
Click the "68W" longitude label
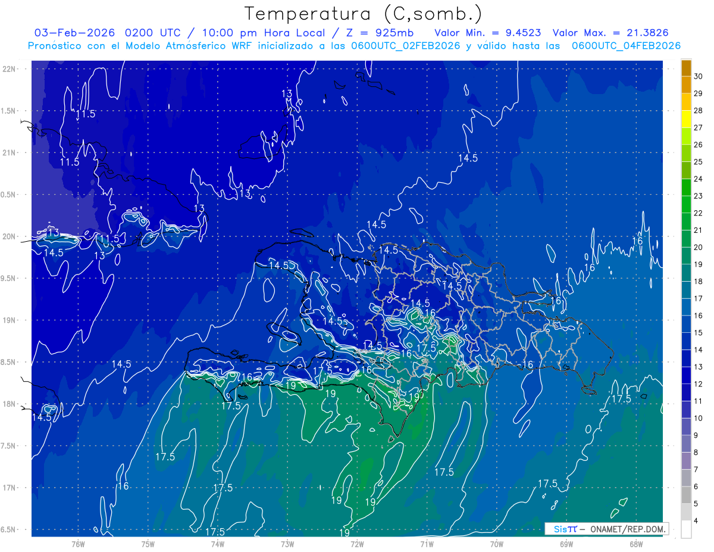[x=636, y=545]
